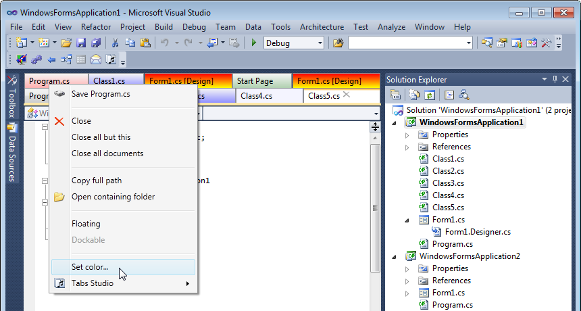Choose Floating in context menu

pyautogui.click(x=123, y=224)
